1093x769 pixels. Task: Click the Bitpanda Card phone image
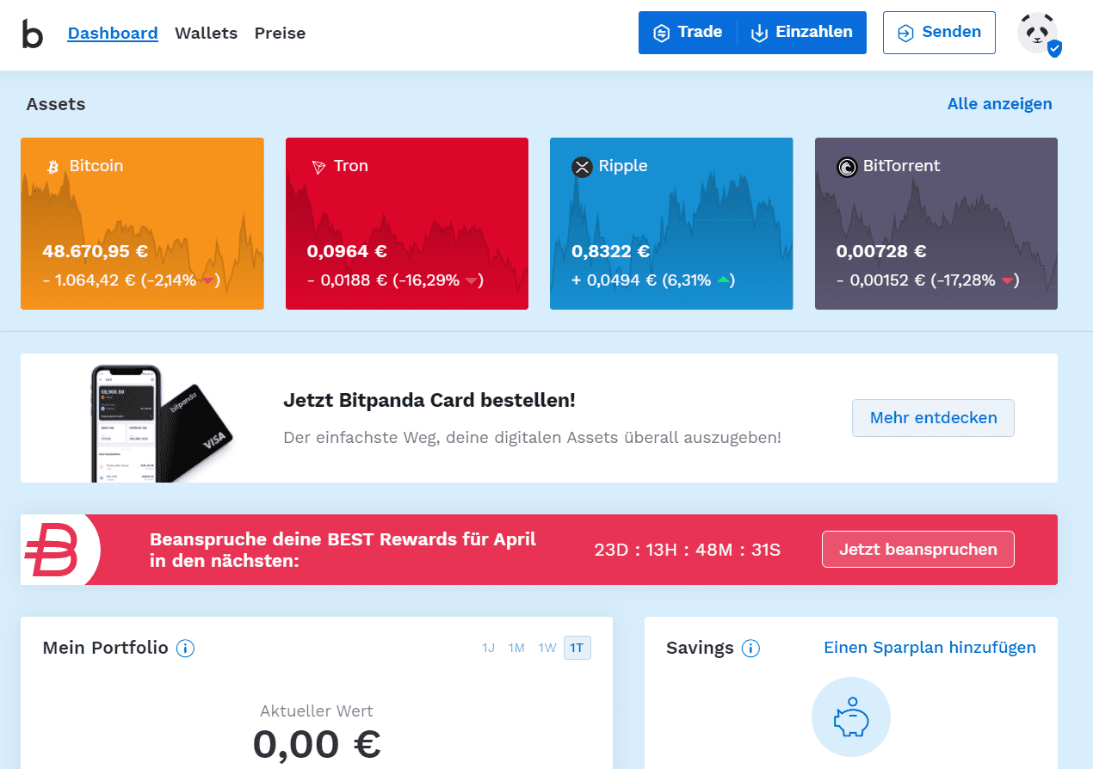163,422
